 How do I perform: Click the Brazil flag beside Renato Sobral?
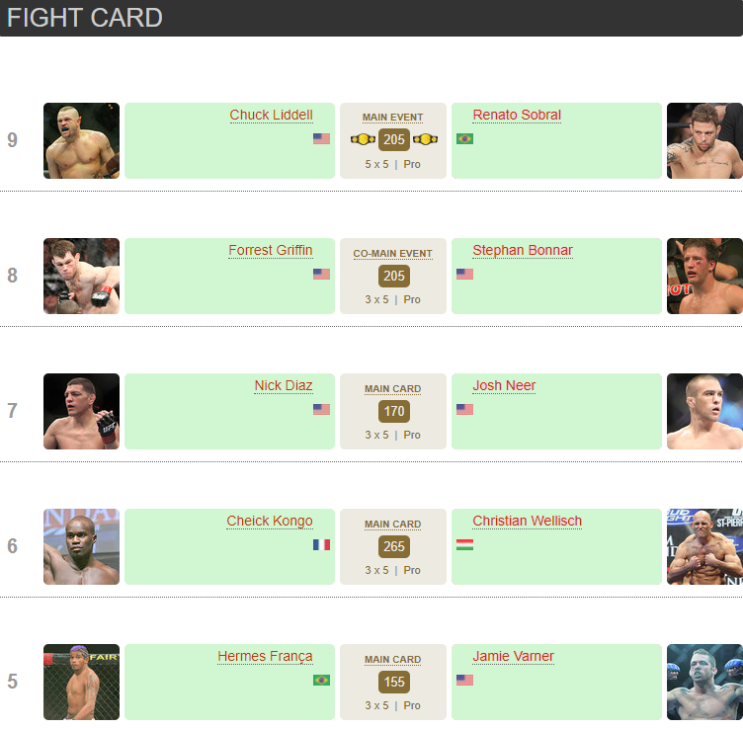tap(464, 139)
